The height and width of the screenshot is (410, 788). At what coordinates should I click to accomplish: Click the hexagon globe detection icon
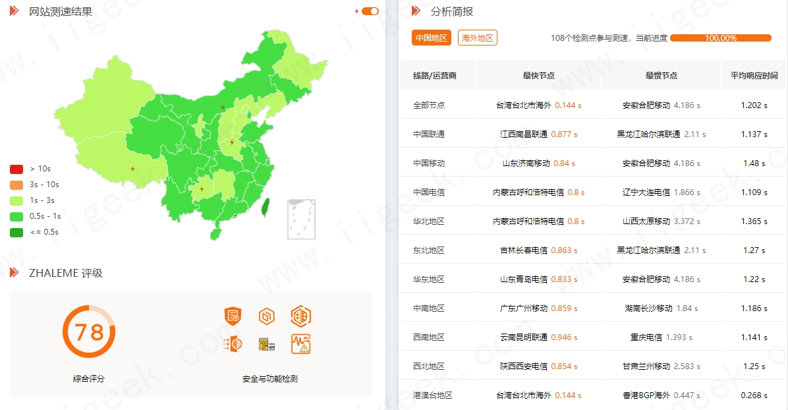point(301,316)
